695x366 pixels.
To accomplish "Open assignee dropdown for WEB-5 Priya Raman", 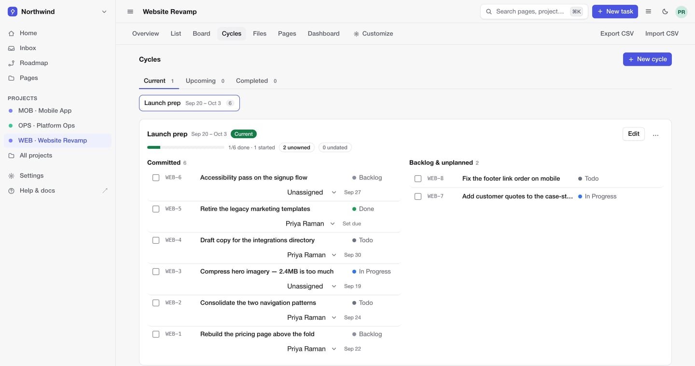I will pos(310,223).
